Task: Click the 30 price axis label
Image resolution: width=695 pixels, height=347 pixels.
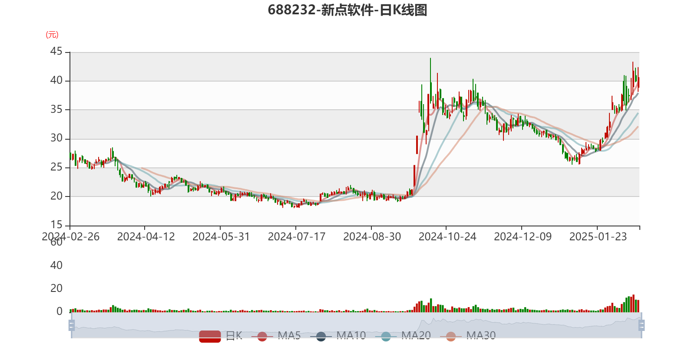Action: point(56,138)
